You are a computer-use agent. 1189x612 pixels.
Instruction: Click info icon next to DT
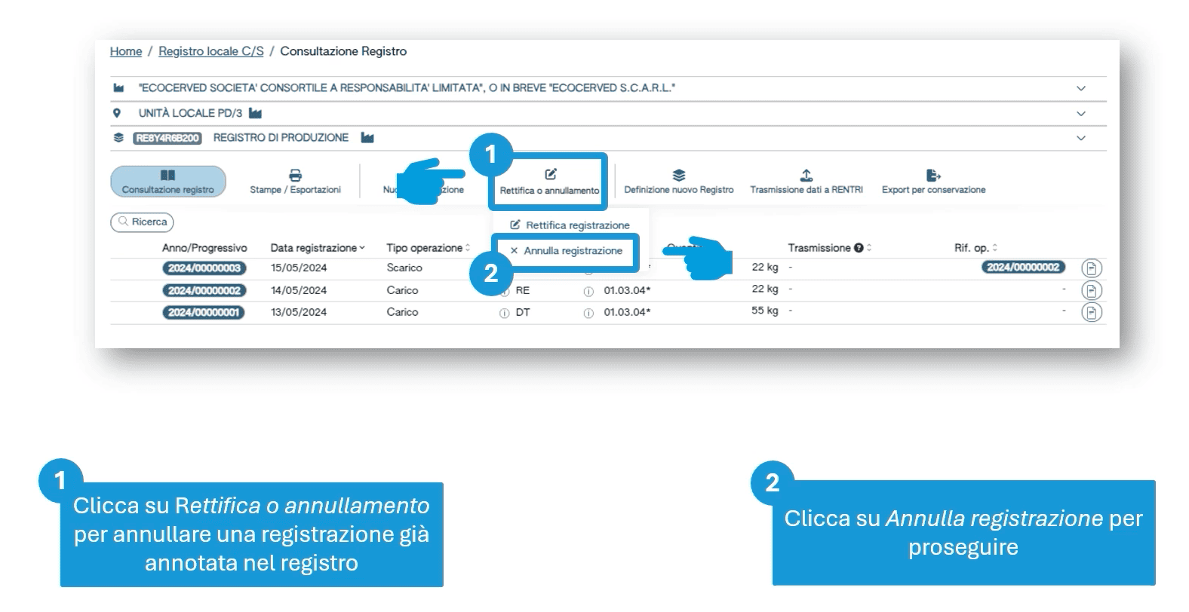[x=504, y=313]
